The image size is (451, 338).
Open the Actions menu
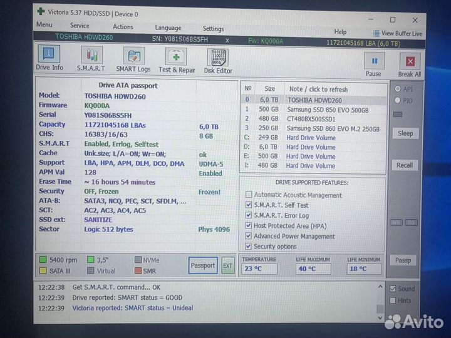[123, 27]
